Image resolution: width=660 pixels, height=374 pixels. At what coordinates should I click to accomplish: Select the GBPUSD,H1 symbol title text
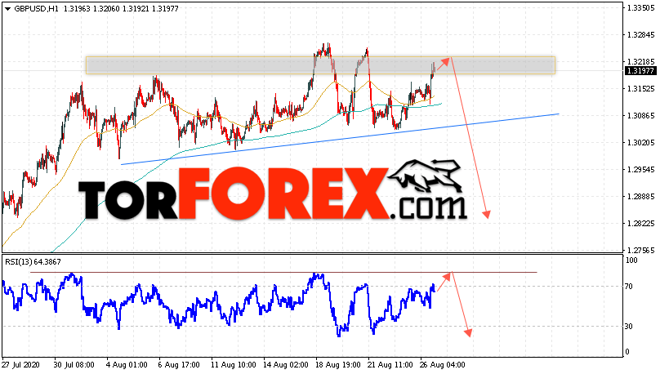click(x=37, y=8)
